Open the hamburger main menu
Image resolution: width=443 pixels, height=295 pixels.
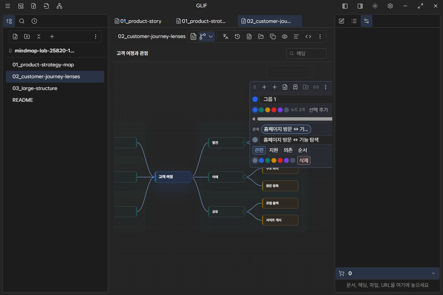pyautogui.click(x=8, y=6)
